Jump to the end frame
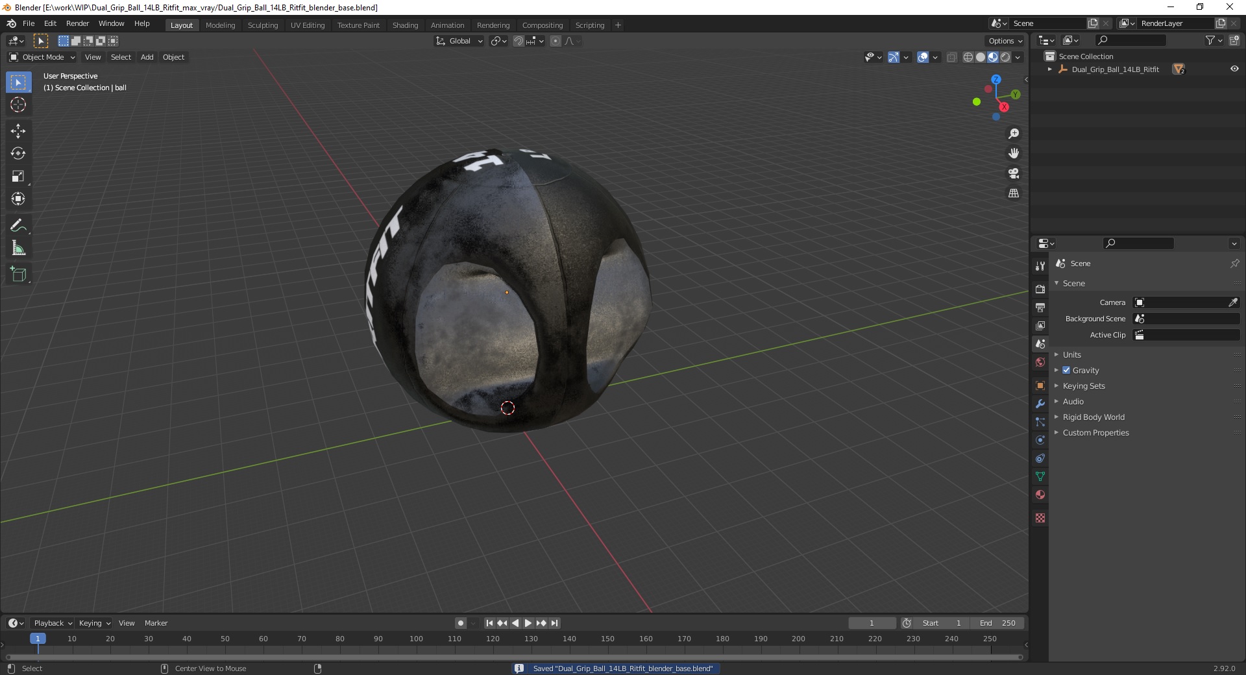Screen dimensions: 1246x675 click(555, 623)
